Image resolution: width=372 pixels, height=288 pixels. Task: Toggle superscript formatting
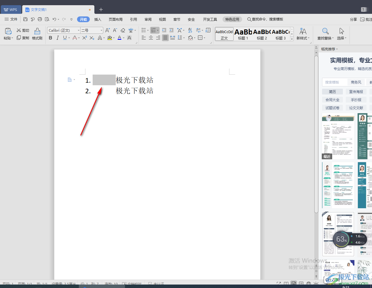click(x=85, y=38)
